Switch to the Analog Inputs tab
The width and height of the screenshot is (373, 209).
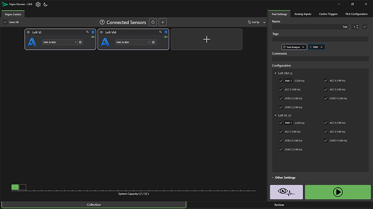tap(303, 14)
